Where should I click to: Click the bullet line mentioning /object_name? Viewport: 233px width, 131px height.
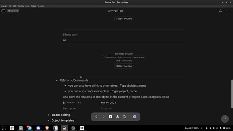(102, 91)
